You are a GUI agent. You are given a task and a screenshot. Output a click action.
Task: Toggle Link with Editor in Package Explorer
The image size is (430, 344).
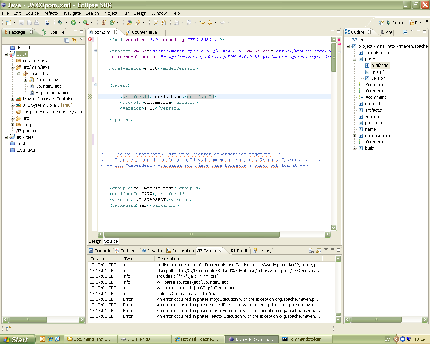(74, 40)
